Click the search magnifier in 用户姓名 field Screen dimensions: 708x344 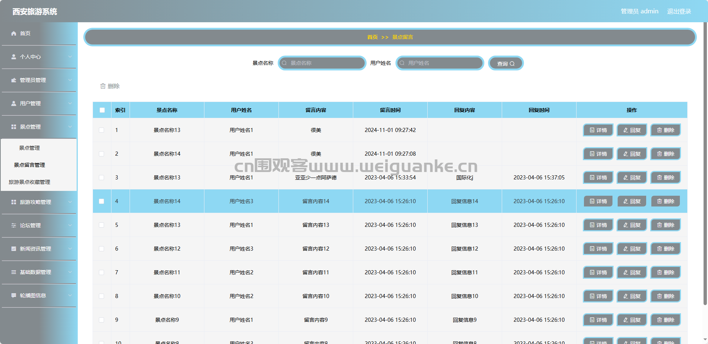tap(402, 63)
